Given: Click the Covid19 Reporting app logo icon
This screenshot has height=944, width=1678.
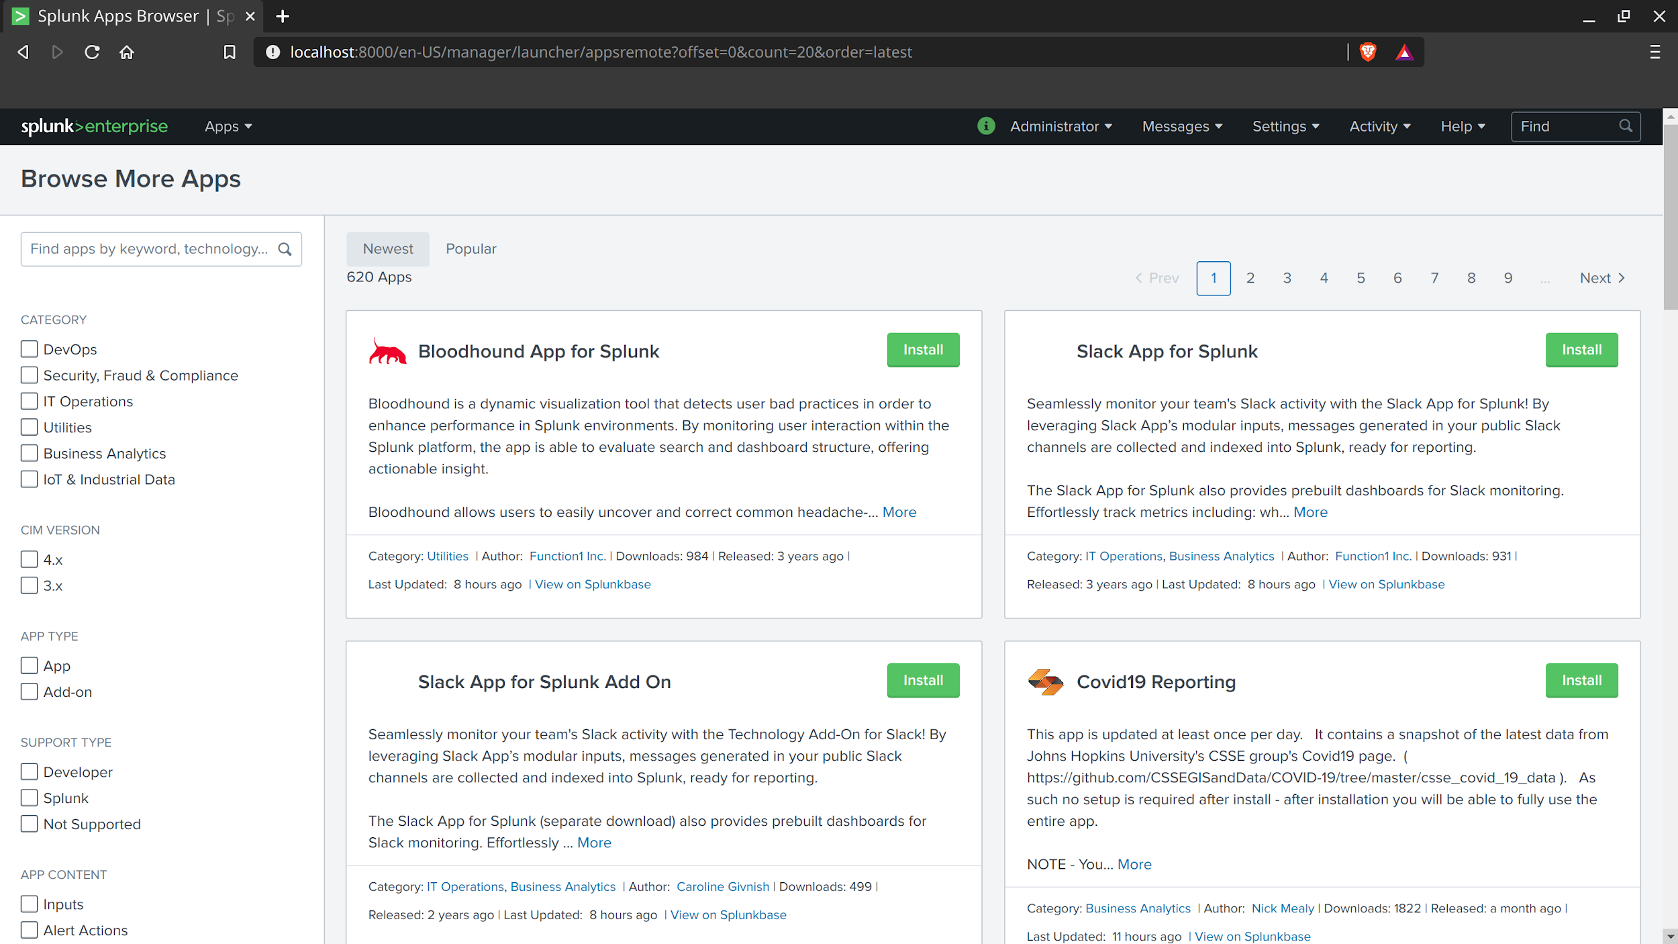Looking at the screenshot, I should click(1045, 682).
